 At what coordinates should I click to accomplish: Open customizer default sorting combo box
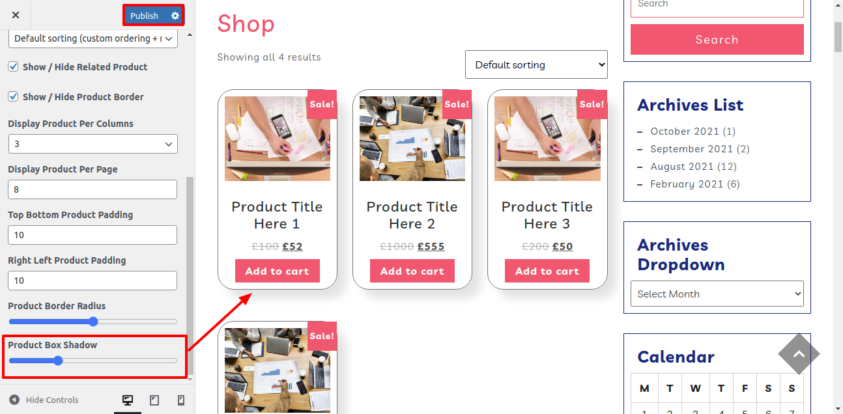tap(93, 38)
